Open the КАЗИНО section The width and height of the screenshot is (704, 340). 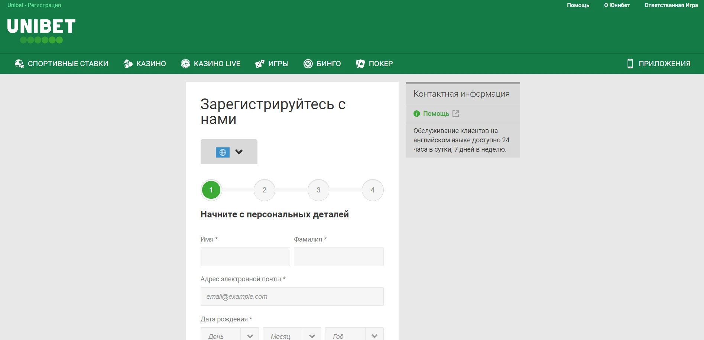tap(151, 64)
